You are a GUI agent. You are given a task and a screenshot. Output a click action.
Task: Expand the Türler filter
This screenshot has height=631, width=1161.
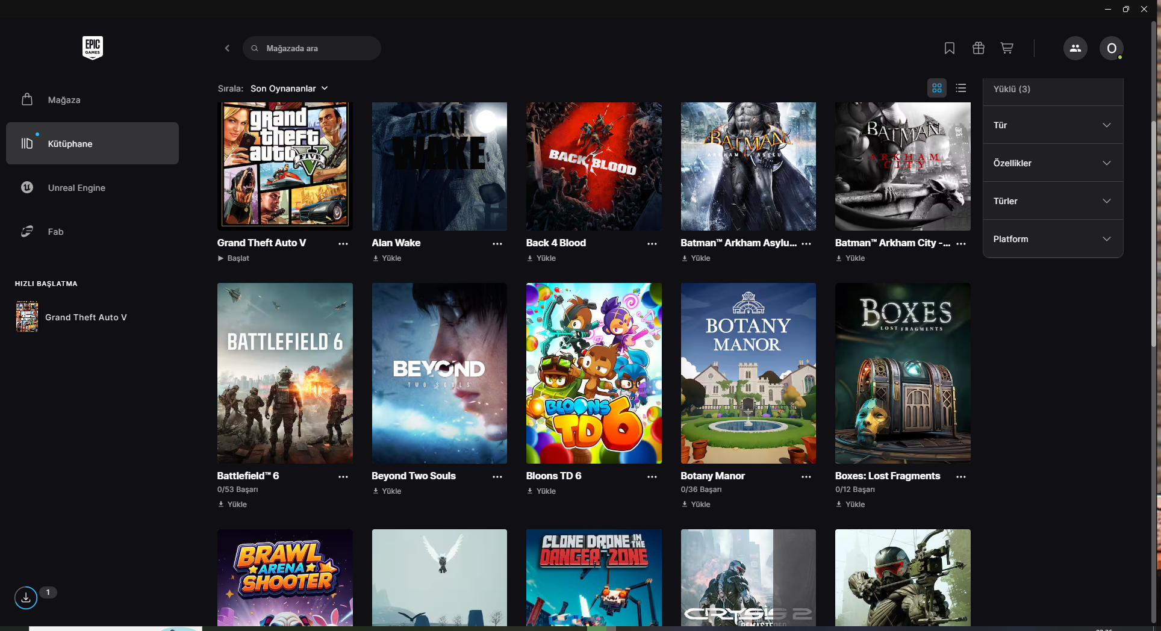[x=1053, y=201]
